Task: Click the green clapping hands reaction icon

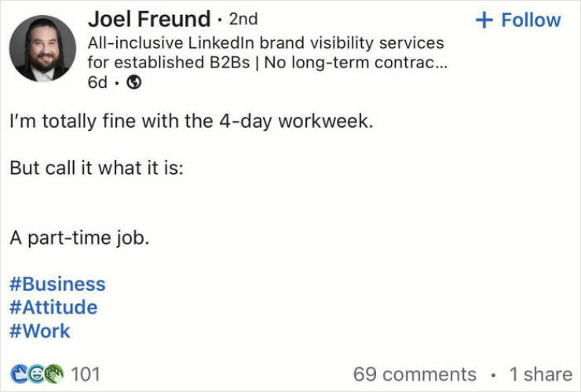Action: click(54, 374)
